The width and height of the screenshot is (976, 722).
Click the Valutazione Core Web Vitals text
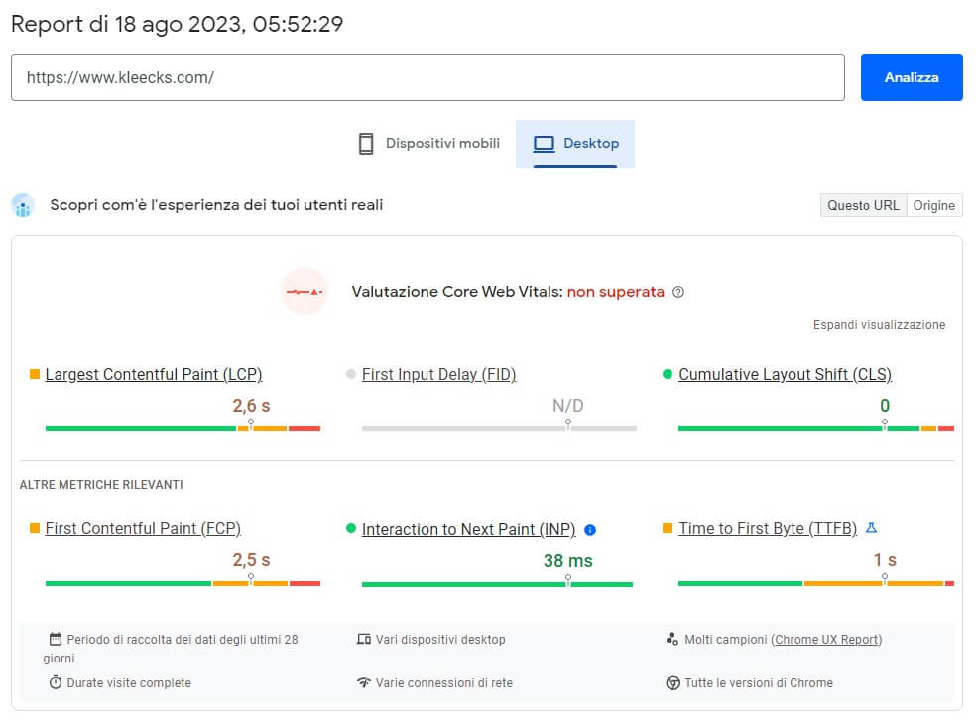coord(457,292)
